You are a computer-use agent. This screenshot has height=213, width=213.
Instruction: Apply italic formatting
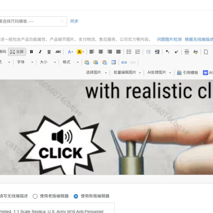point(40,52)
